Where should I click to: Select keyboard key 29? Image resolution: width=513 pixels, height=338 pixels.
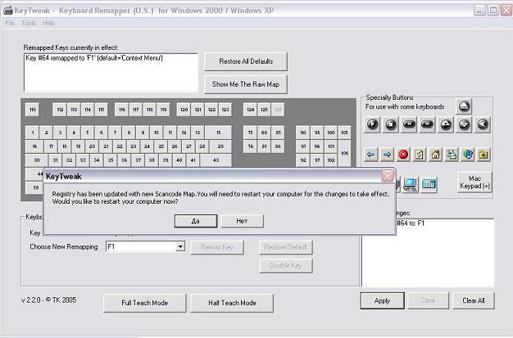point(220,146)
